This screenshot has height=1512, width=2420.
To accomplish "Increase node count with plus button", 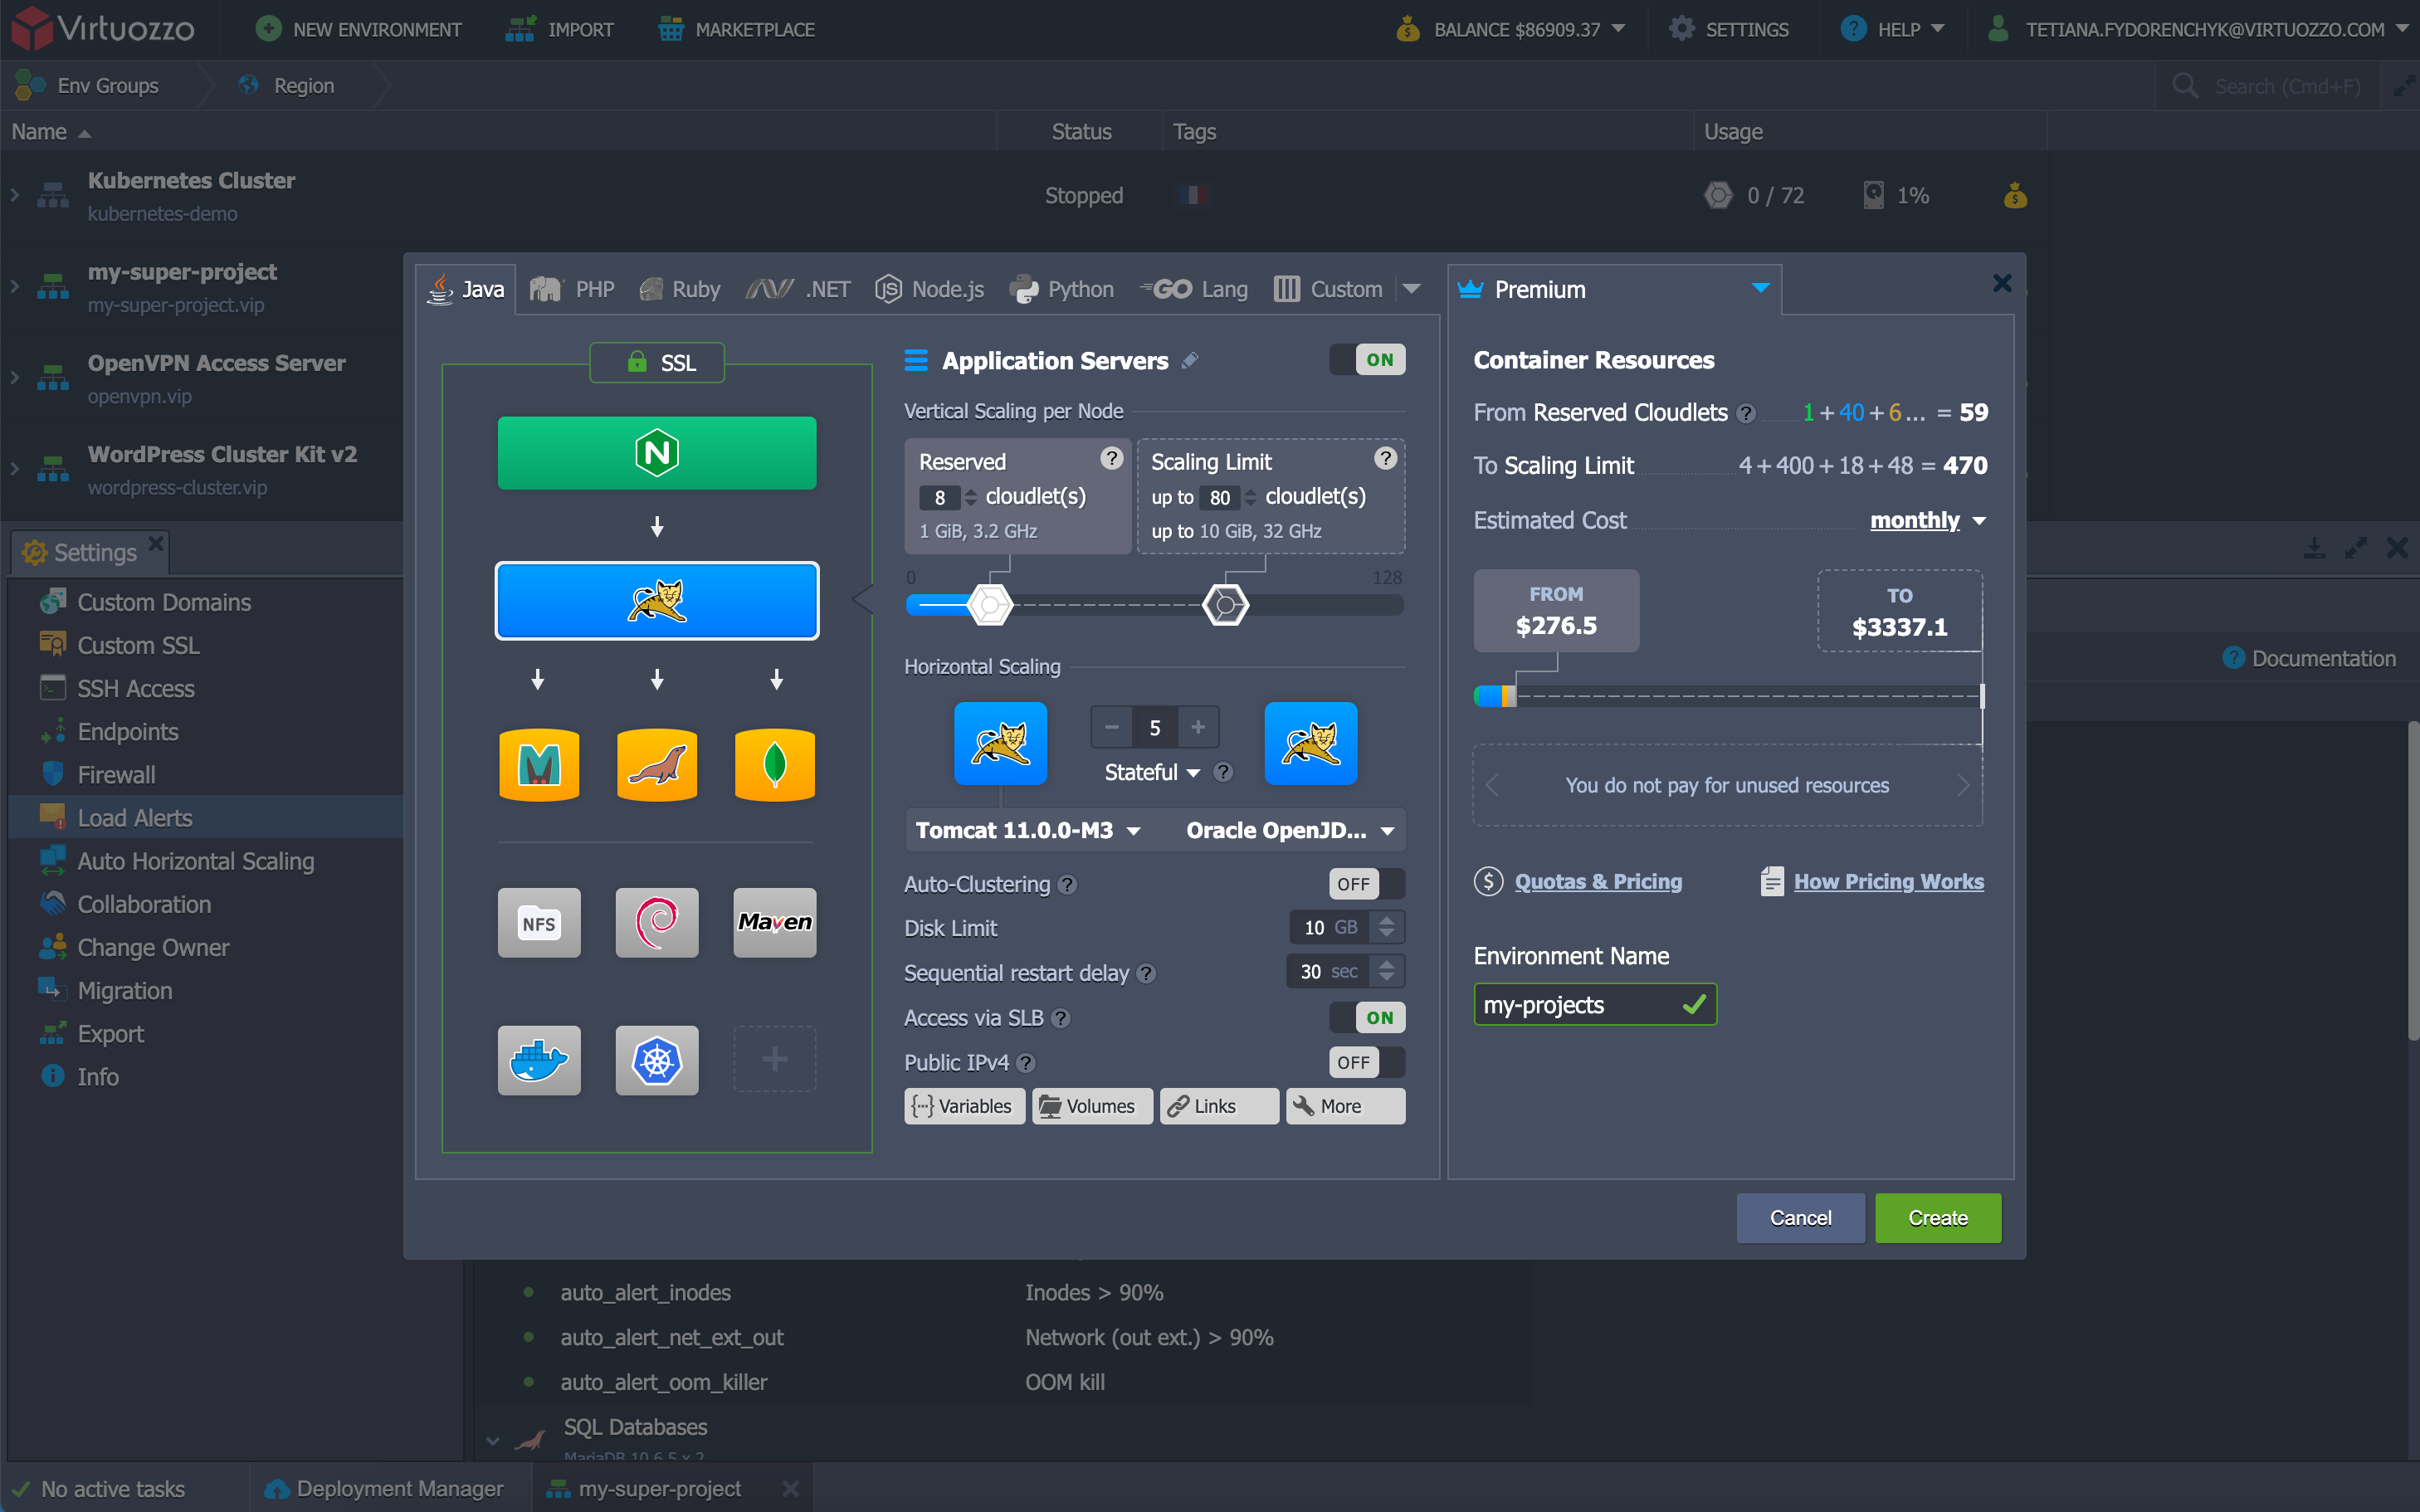I will (x=1198, y=727).
